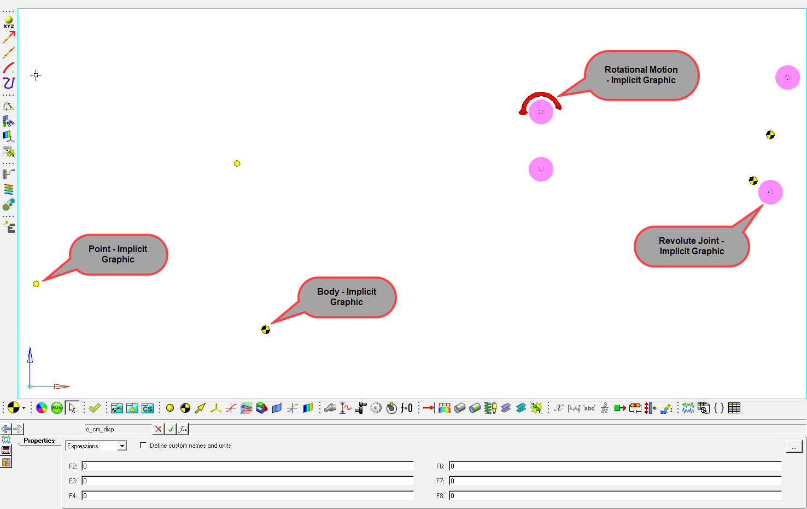Viewport: 807px width, 509px height.
Task: Open the Vectors tool (yellow arrow)
Action: (201, 408)
